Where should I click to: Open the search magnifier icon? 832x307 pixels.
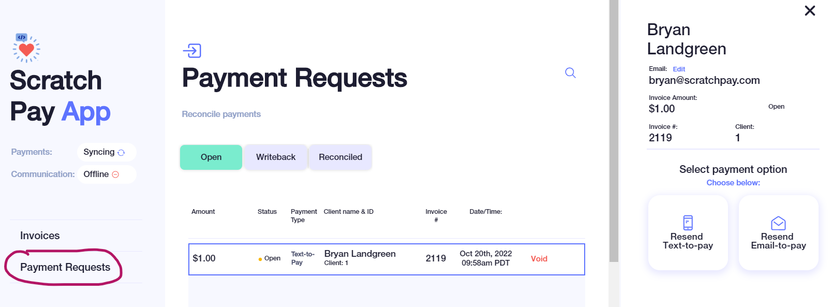pos(570,73)
